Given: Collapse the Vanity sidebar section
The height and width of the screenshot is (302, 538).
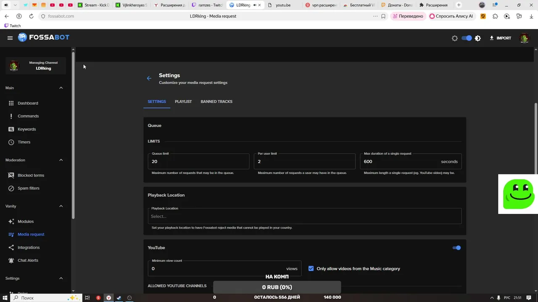Looking at the screenshot, I should tap(61, 206).
